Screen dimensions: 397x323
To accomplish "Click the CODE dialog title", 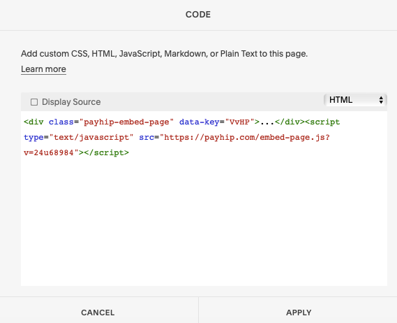I will click(198, 15).
